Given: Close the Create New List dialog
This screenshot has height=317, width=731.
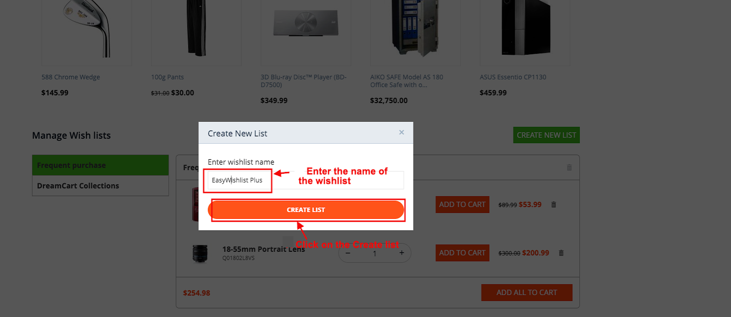Looking at the screenshot, I should [x=402, y=132].
